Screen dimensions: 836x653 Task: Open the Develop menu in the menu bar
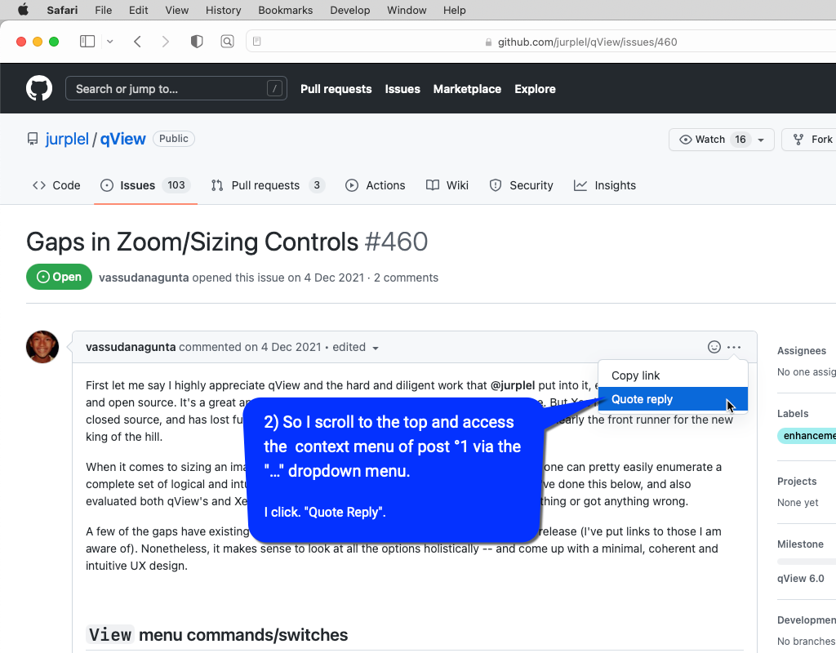pyautogui.click(x=349, y=10)
